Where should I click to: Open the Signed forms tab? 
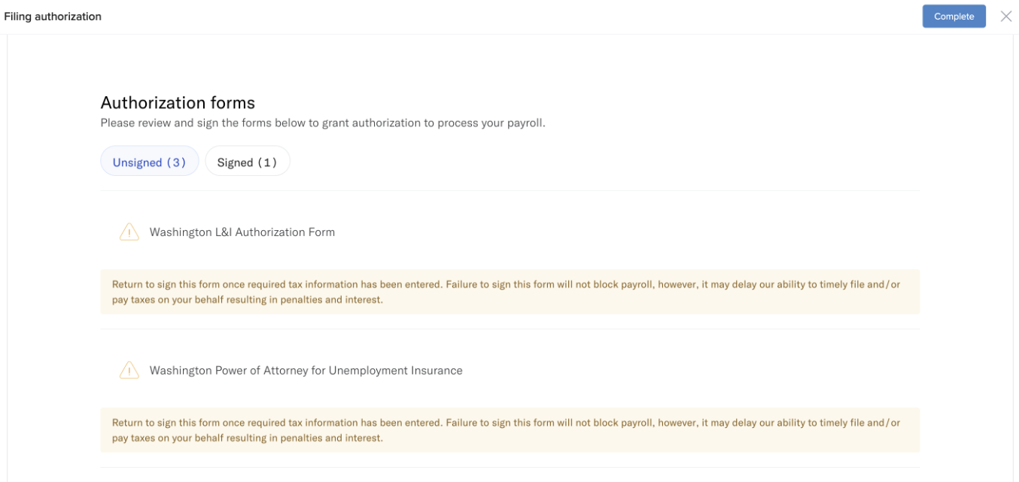pos(247,162)
